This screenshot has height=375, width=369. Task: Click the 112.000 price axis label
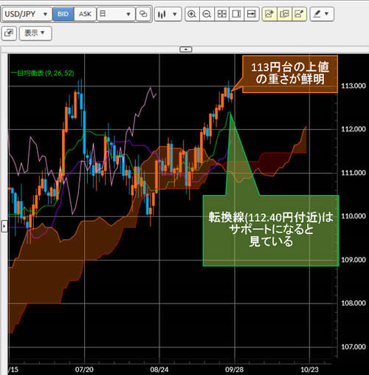click(x=353, y=129)
